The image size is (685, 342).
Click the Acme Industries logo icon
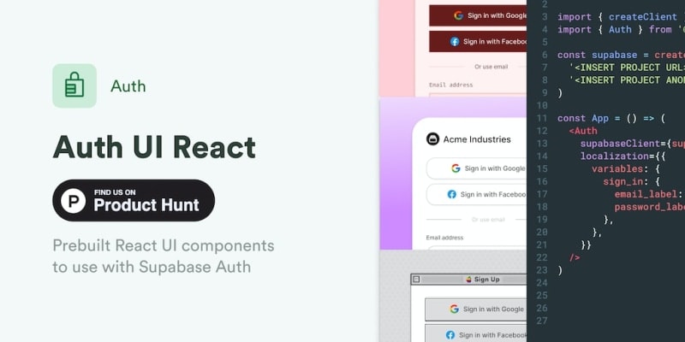pyautogui.click(x=432, y=139)
